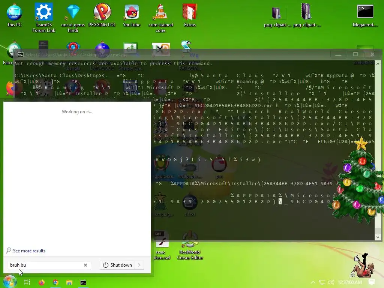Open File Explorer from taskbar
Image resolution: width=384 pixels, height=288 pixels.
pyautogui.click(x=69, y=282)
